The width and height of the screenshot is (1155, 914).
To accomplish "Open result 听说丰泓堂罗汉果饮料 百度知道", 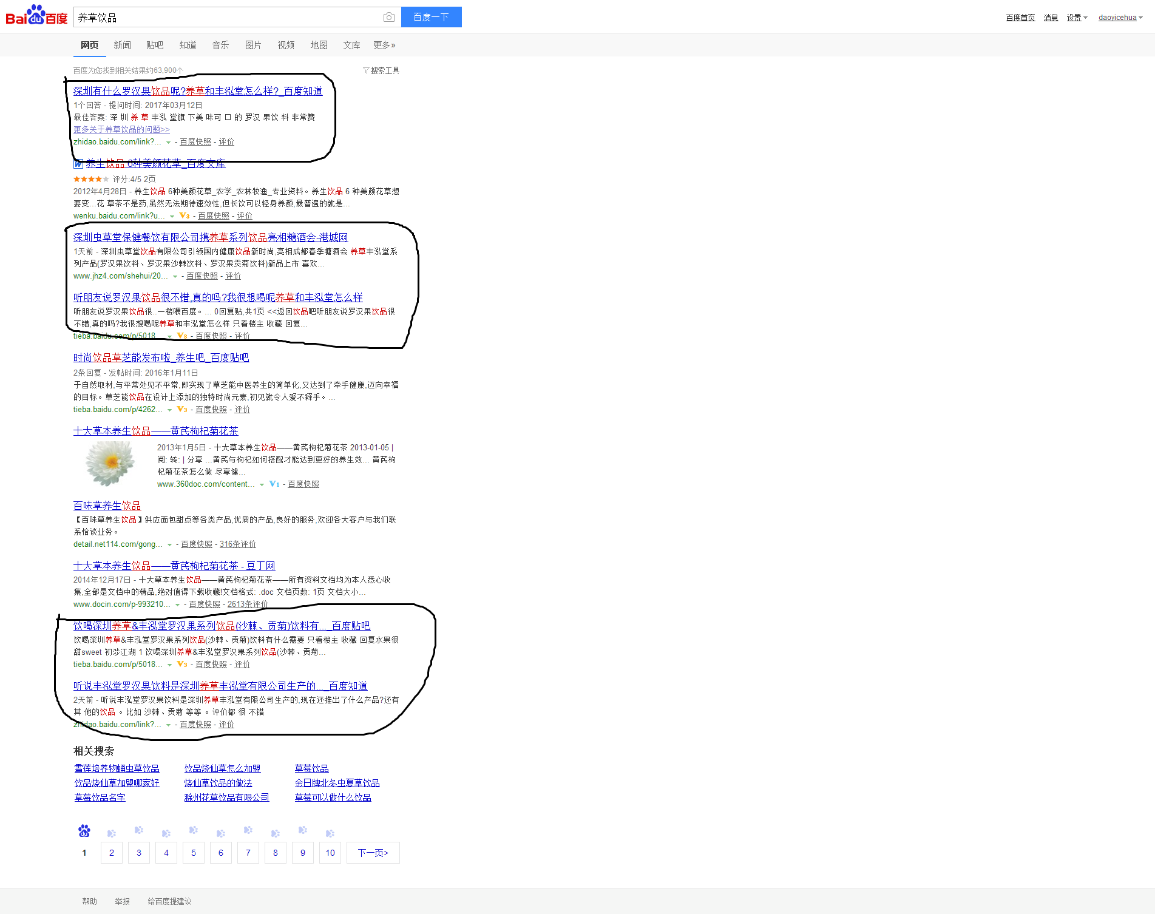I will pos(220,686).
